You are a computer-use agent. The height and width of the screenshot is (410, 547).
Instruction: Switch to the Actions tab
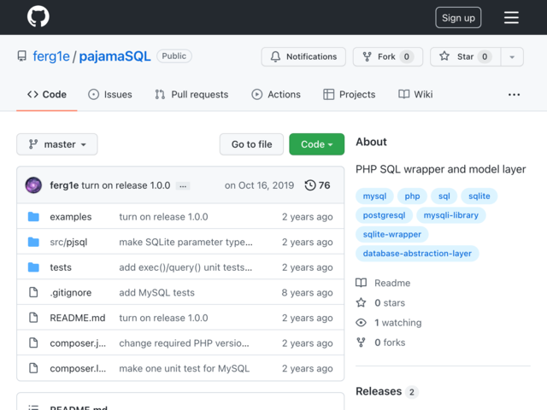click(x=276, y=95)
